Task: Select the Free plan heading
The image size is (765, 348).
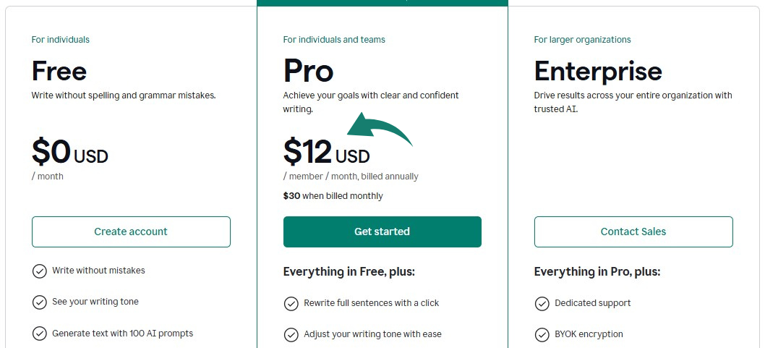Action: click(59, 71)
